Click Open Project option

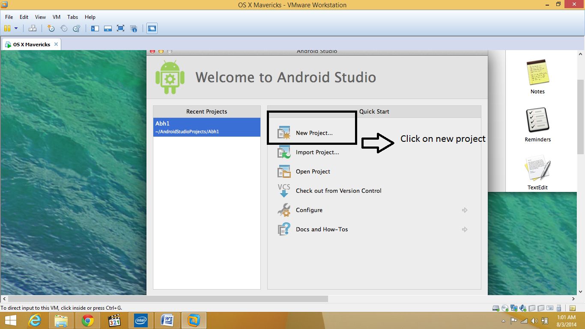pos(313,171)
